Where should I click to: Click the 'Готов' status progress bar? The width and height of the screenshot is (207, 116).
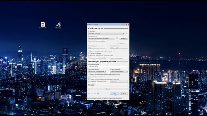[108, 89]
